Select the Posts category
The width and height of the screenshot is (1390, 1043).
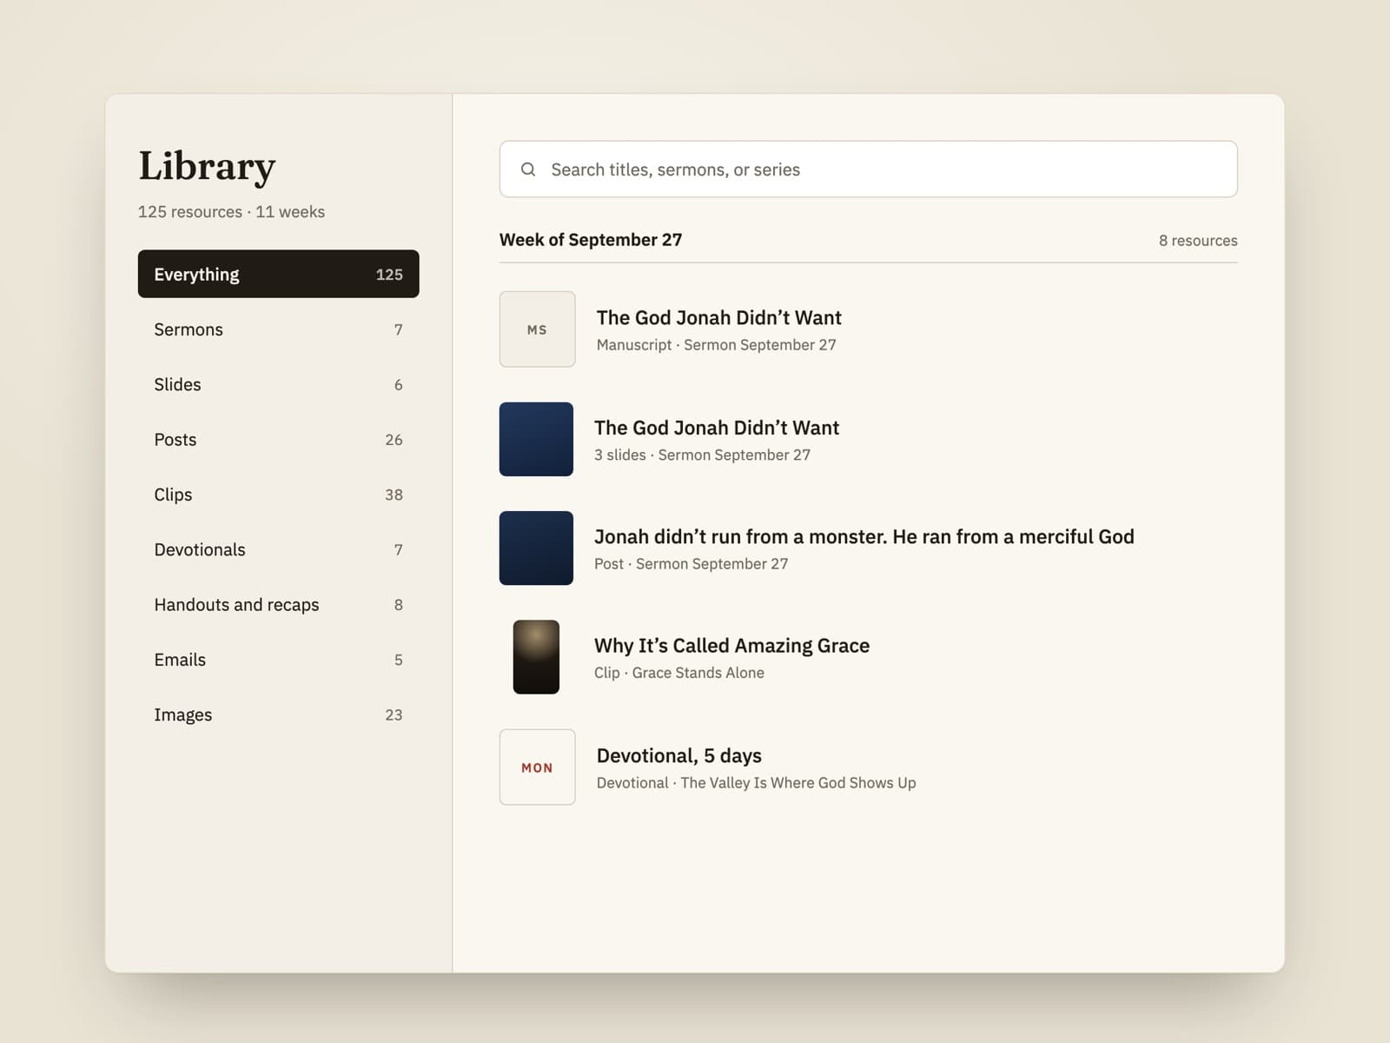[x=278, y=439]
